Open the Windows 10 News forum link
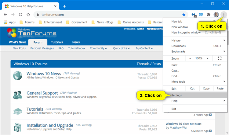The image size is (229, 135). tap(44, 74)
